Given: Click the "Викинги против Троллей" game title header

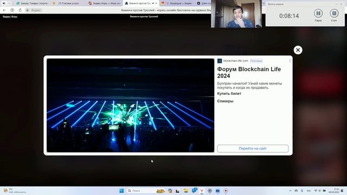Looking at the screenshot, I should 144,17.
